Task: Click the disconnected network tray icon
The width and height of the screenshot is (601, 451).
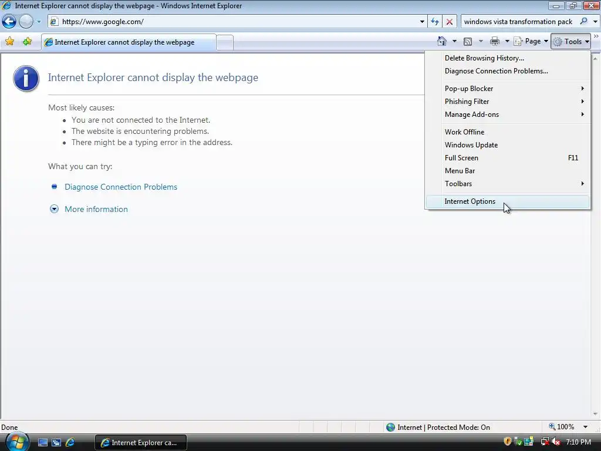Action: tap(545, 442)
